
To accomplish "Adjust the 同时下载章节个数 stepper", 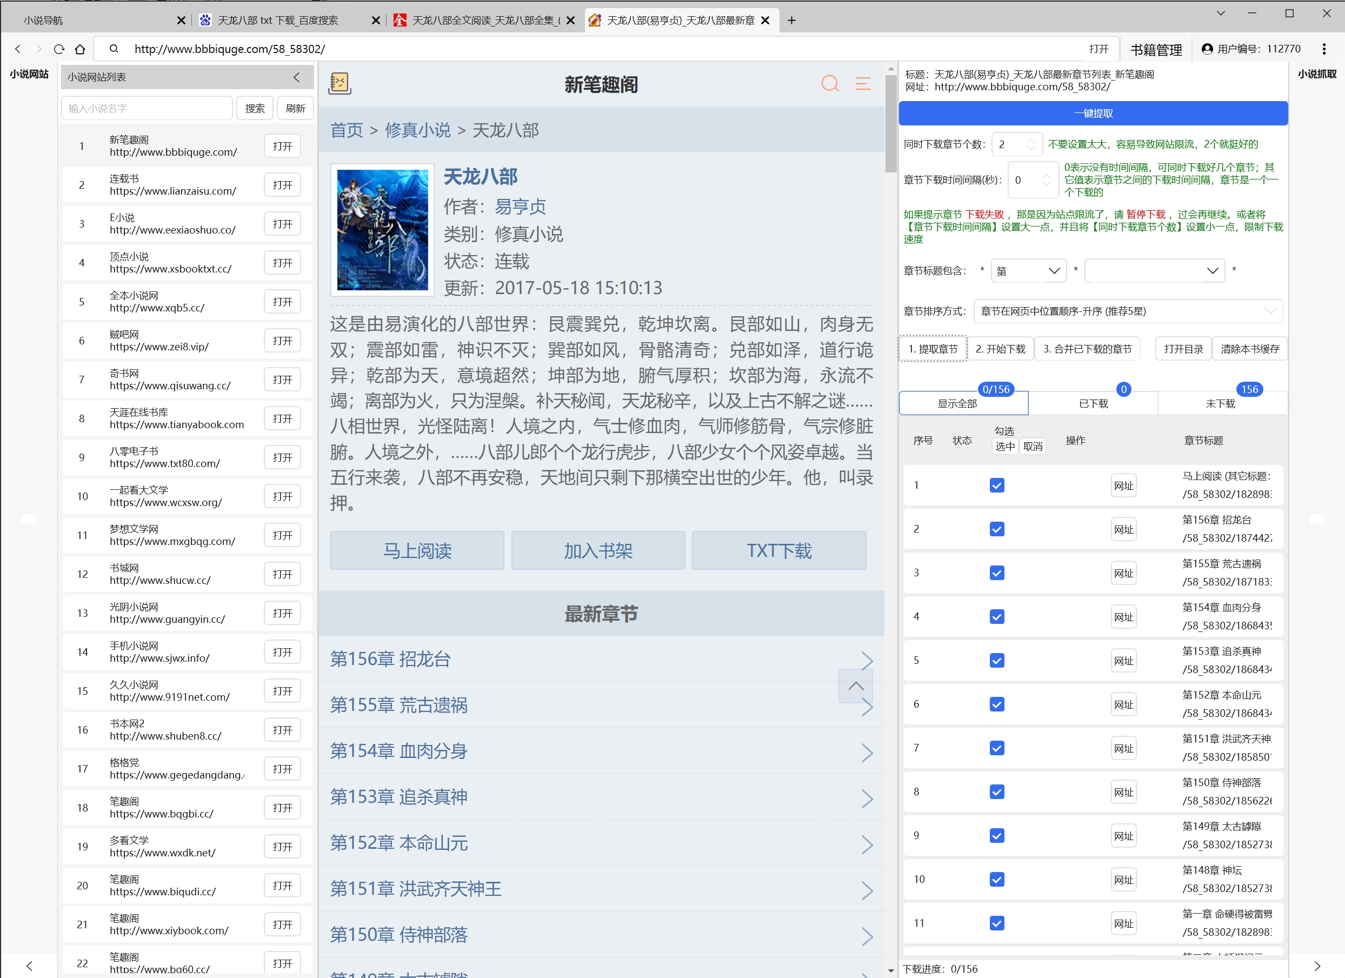I will point(1031,144).
